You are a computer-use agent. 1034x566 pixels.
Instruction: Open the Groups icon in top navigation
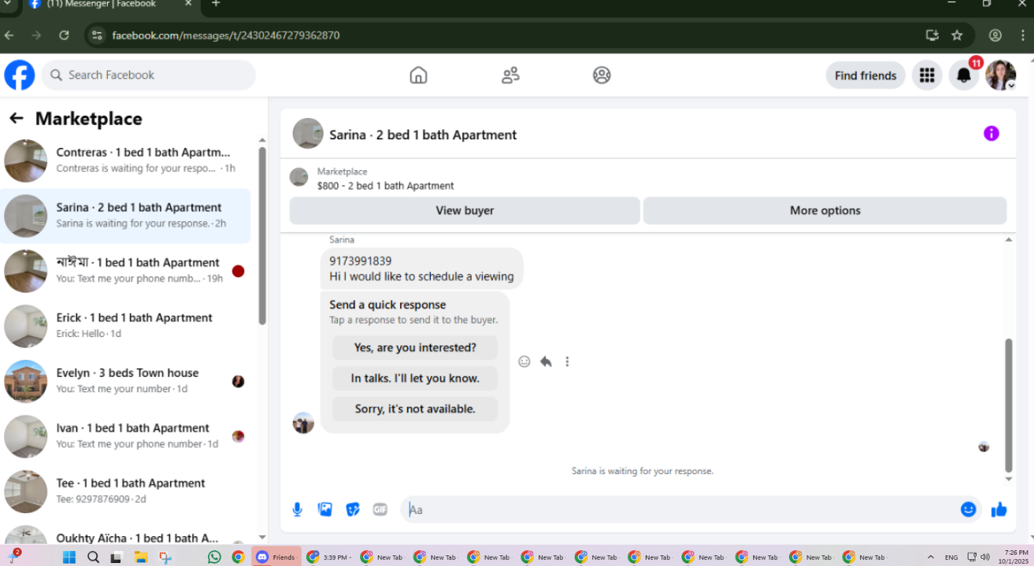click(x=602, y=76)
